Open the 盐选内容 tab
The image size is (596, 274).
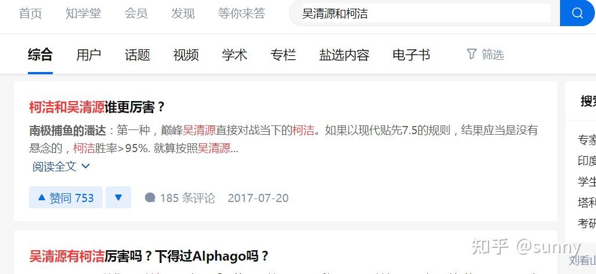pyautogui.click(x=344, y=55)
